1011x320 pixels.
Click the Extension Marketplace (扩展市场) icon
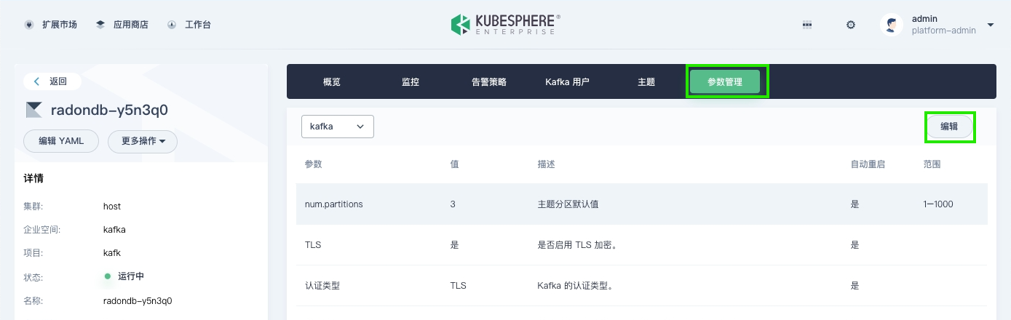click(29, 25)
